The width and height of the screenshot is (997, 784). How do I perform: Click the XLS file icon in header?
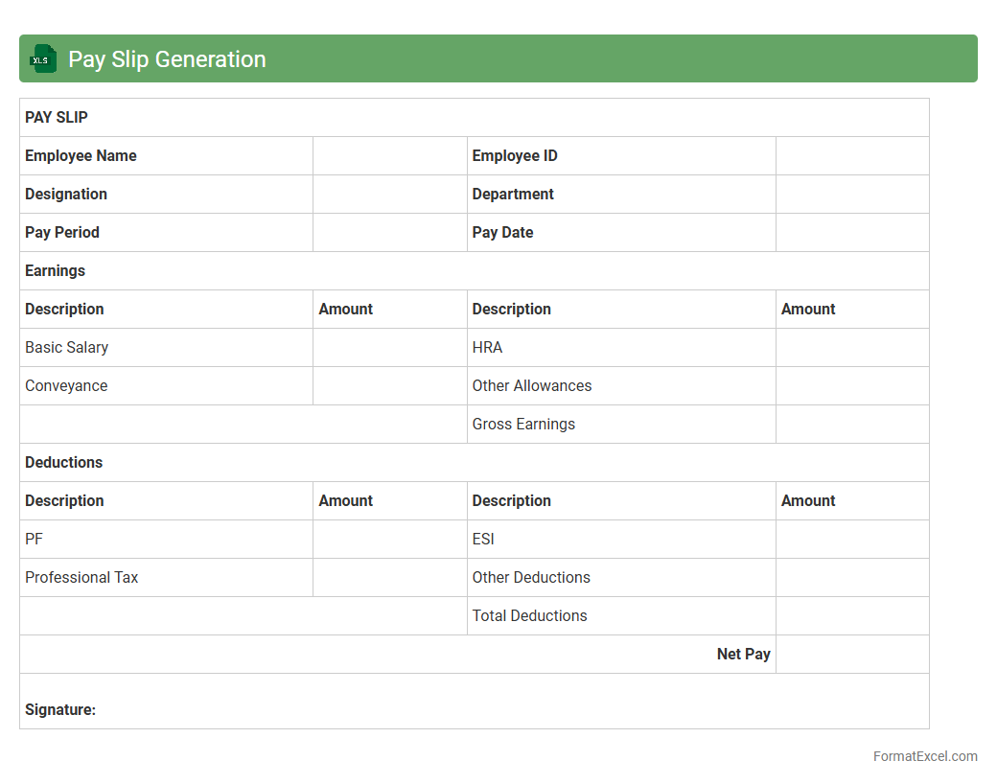pos(43,58)
